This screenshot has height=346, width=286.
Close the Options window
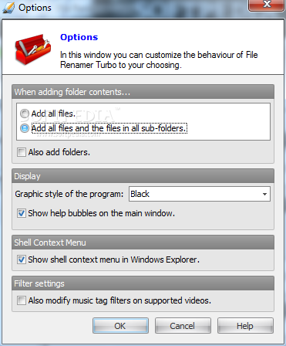click(x=267, y=5)
